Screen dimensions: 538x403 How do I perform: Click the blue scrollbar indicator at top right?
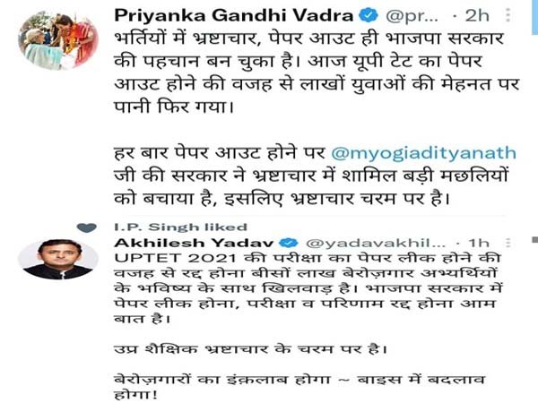(x=535, y=17)
